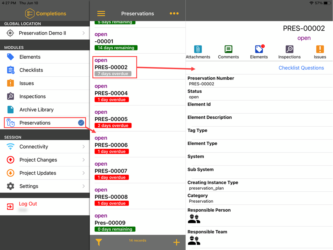Tap the PRES-00002 title in detail header

tap(304, 28)
